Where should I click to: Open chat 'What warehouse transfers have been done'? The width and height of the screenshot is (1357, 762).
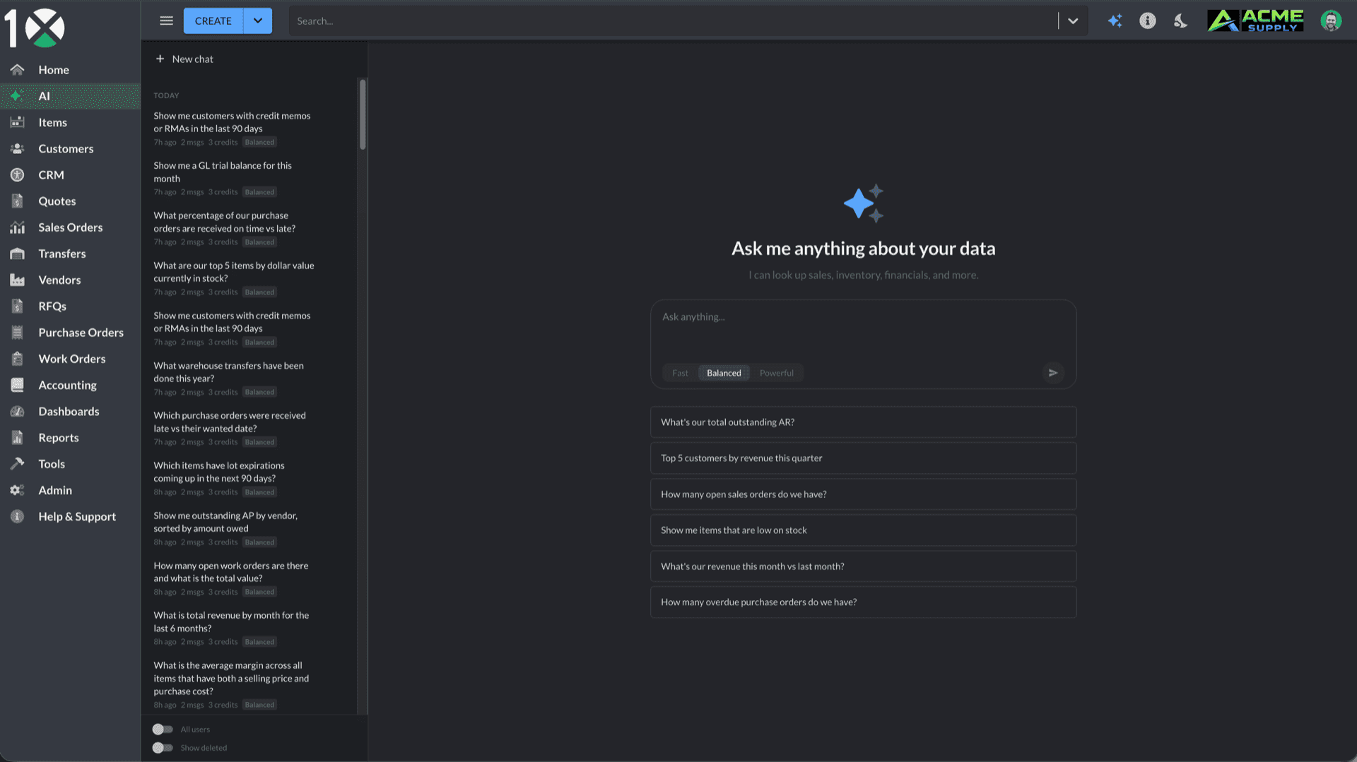pyautogui.click(x=249, y=378)
